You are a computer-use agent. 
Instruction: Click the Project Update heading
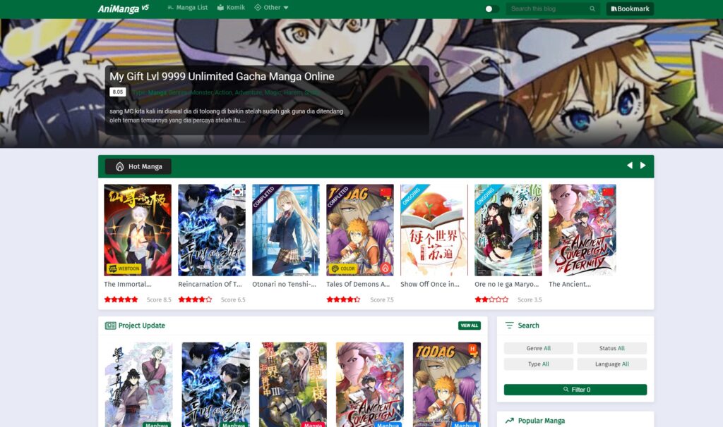tap(141, 326)
